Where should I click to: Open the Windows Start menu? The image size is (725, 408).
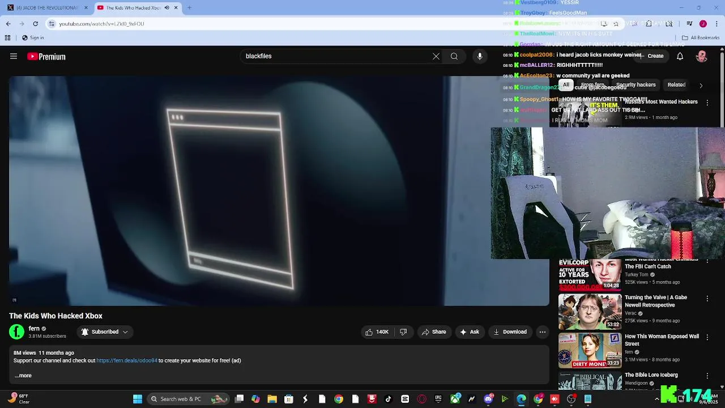click(138, 399)
